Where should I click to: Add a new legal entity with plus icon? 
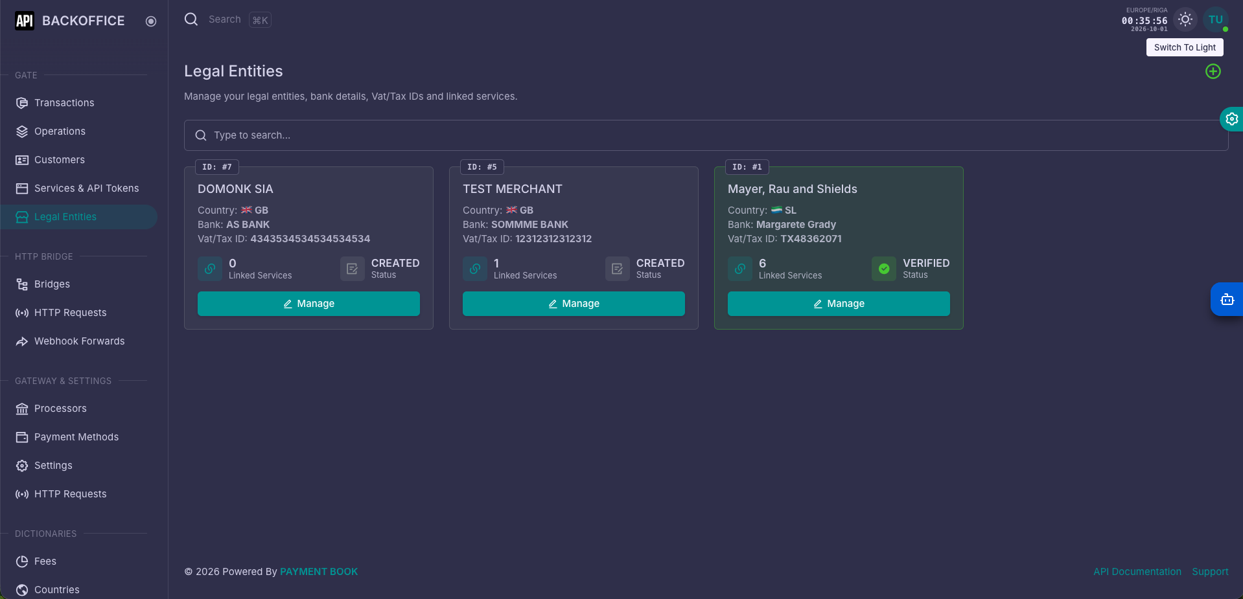coord(1213,71)
